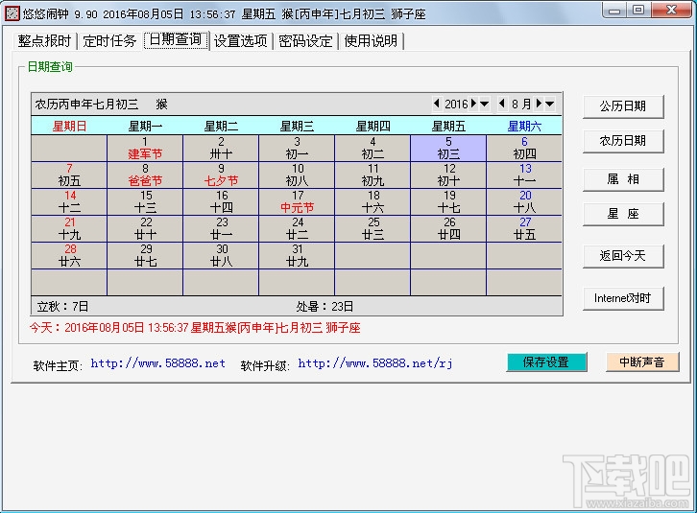Open the 设置选项 tab

(x=240, y=41)
